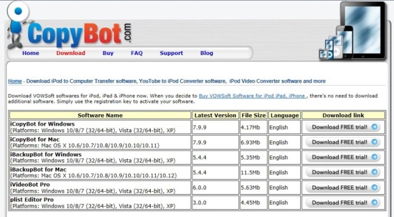Open the Home menu item
Image resolution: width=394 pixels, height=217 pixels.
(31, 53)
